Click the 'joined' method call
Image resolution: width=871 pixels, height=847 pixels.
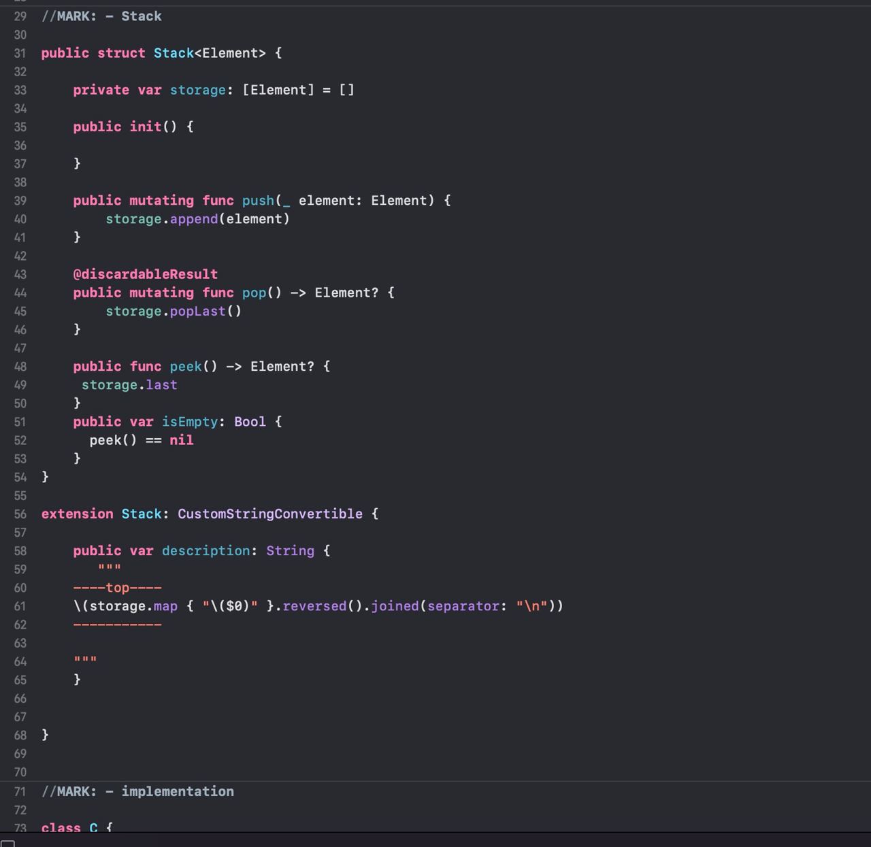395,606
